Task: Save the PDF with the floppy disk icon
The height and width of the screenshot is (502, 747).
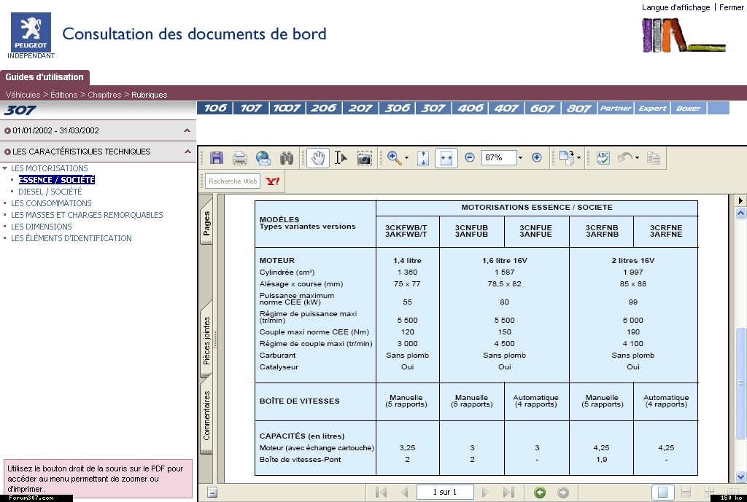Action: (x=216, y=158)
